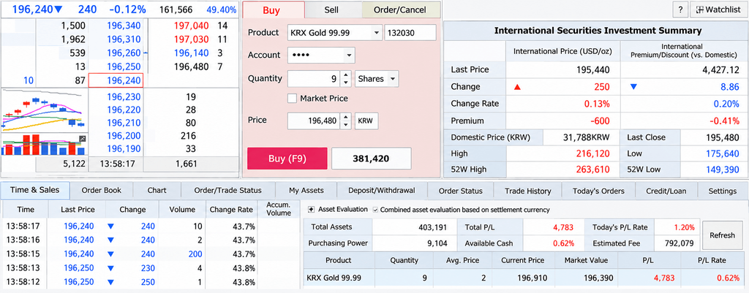Viewport: 749px width, 293px height.
Task: Click the Refresh button
Action: point(722,235)
